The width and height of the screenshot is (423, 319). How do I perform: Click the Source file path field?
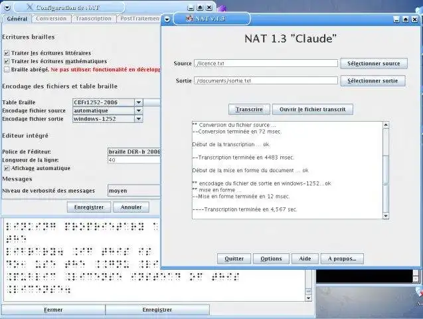pyautogui.click(x=266, y=63)
